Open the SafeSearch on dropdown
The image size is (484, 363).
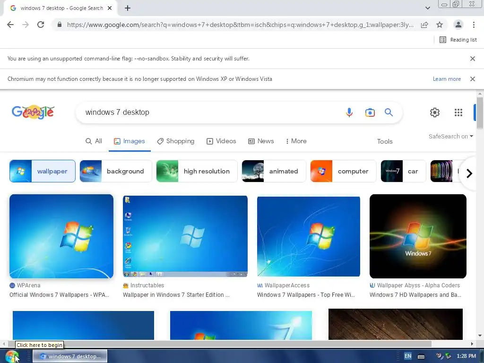pos(450,137)
